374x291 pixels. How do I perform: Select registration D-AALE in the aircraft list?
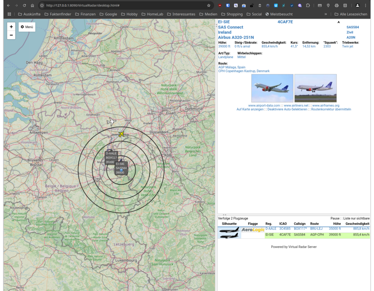point(271,229)
